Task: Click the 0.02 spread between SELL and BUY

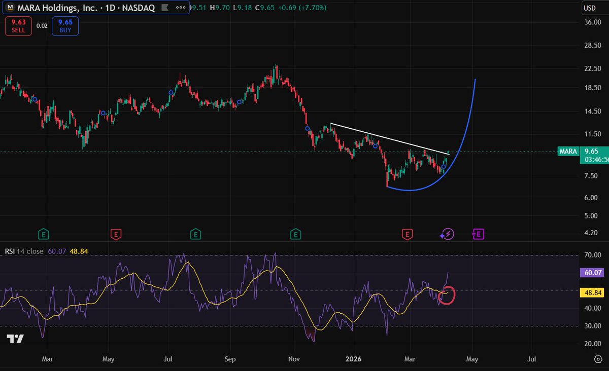Action: [x=41, y=25]
